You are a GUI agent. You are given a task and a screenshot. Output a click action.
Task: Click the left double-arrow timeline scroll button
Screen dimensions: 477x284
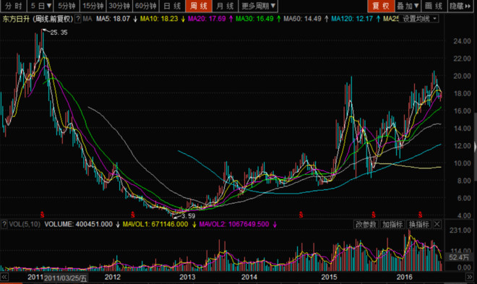point(4,277)
